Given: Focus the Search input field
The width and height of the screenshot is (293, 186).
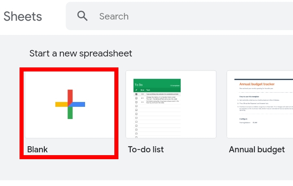Looking at the screenshot, I should (x=179, y=16).
